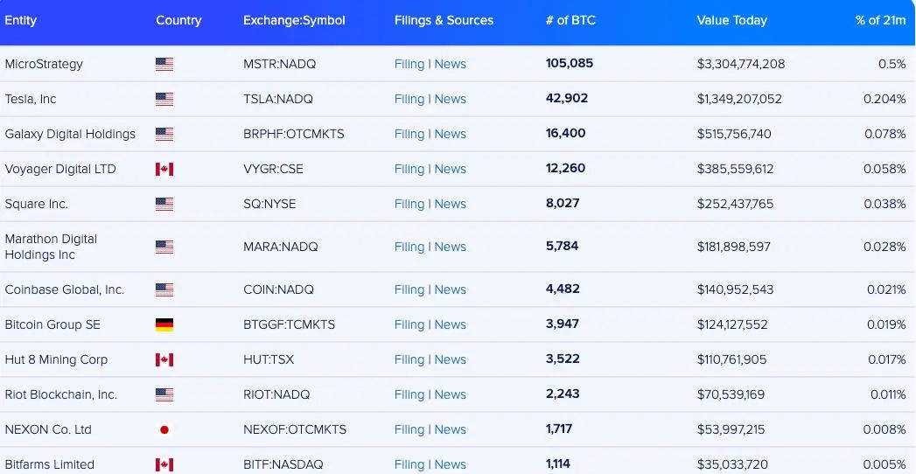Sort by Value Today column header
The height and width of the screenshot is (474, 916).
pos(731,20)
